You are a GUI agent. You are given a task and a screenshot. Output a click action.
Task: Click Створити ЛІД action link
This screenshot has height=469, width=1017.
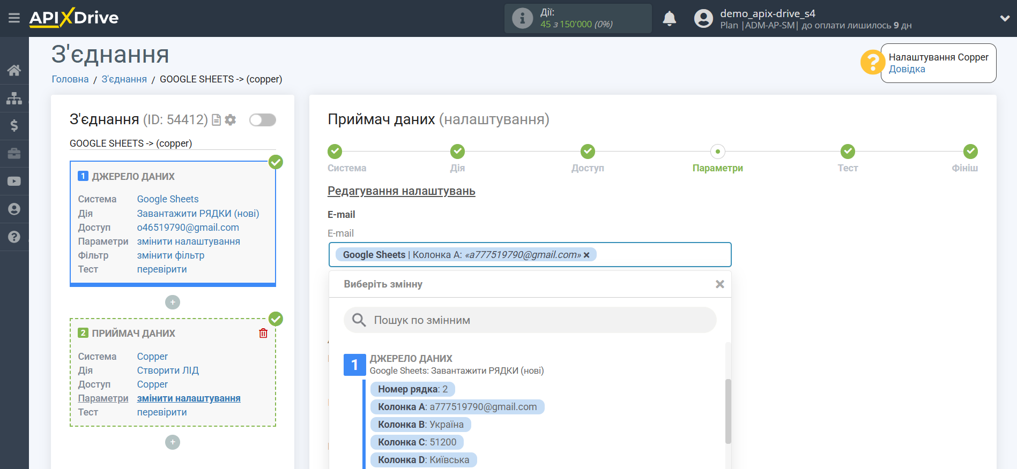(168, 370)
